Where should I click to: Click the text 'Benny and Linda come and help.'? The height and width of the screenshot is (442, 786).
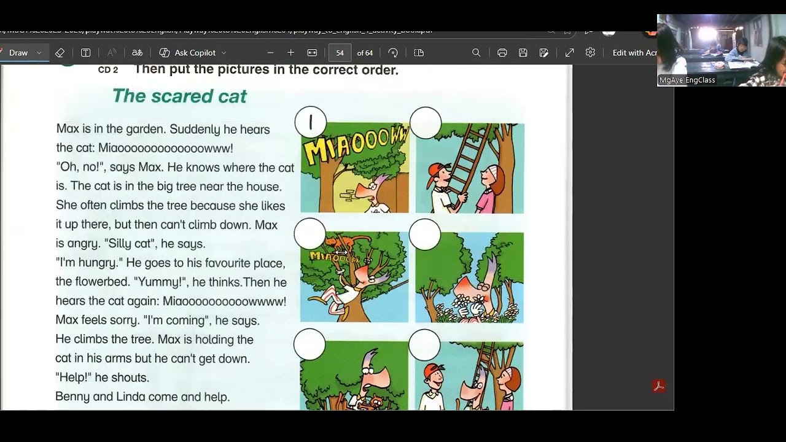(x=142, y=397)
